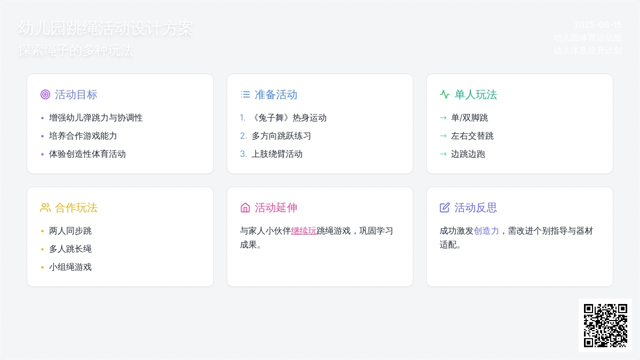Select the 活动延伸 card heading
640x360 pixels.
tap(276, 207)
